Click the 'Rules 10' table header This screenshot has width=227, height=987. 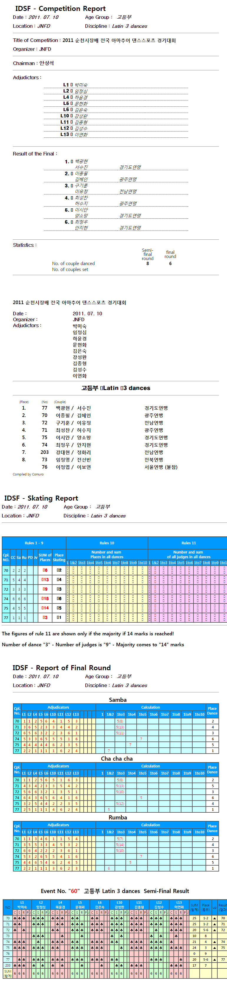pos(107,543)
